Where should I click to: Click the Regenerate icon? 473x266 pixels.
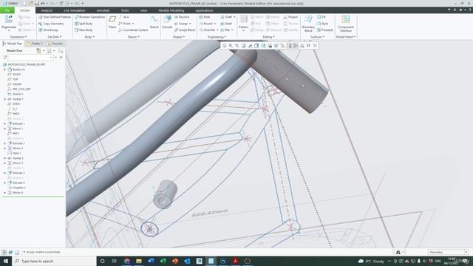click(x=9, y=20)
